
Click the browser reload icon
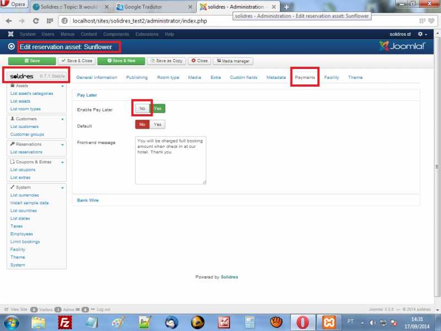coord(36,20)
